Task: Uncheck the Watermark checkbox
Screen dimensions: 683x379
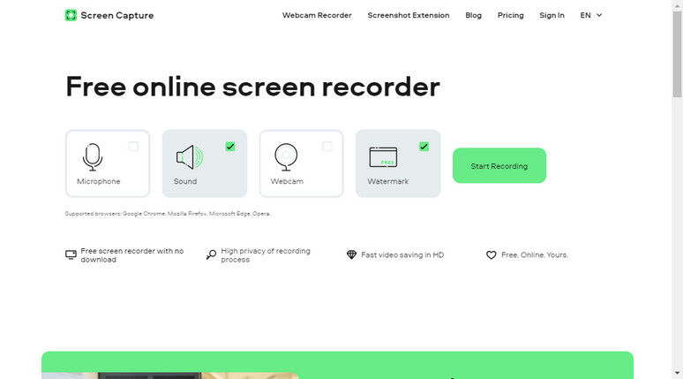Action: pyautogui.click(x=424, y=147)
